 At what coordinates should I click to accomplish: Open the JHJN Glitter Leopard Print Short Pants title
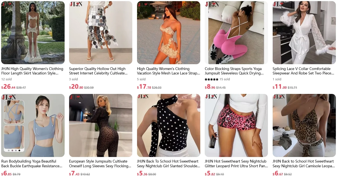pyautogui.click(x=236, y=163)
